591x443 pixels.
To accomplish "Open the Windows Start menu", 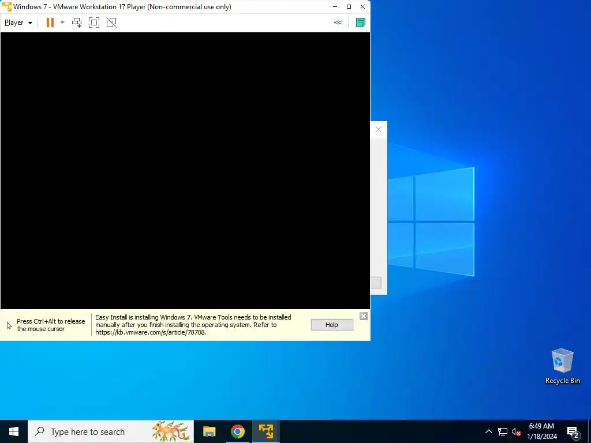I will point(14,431).
